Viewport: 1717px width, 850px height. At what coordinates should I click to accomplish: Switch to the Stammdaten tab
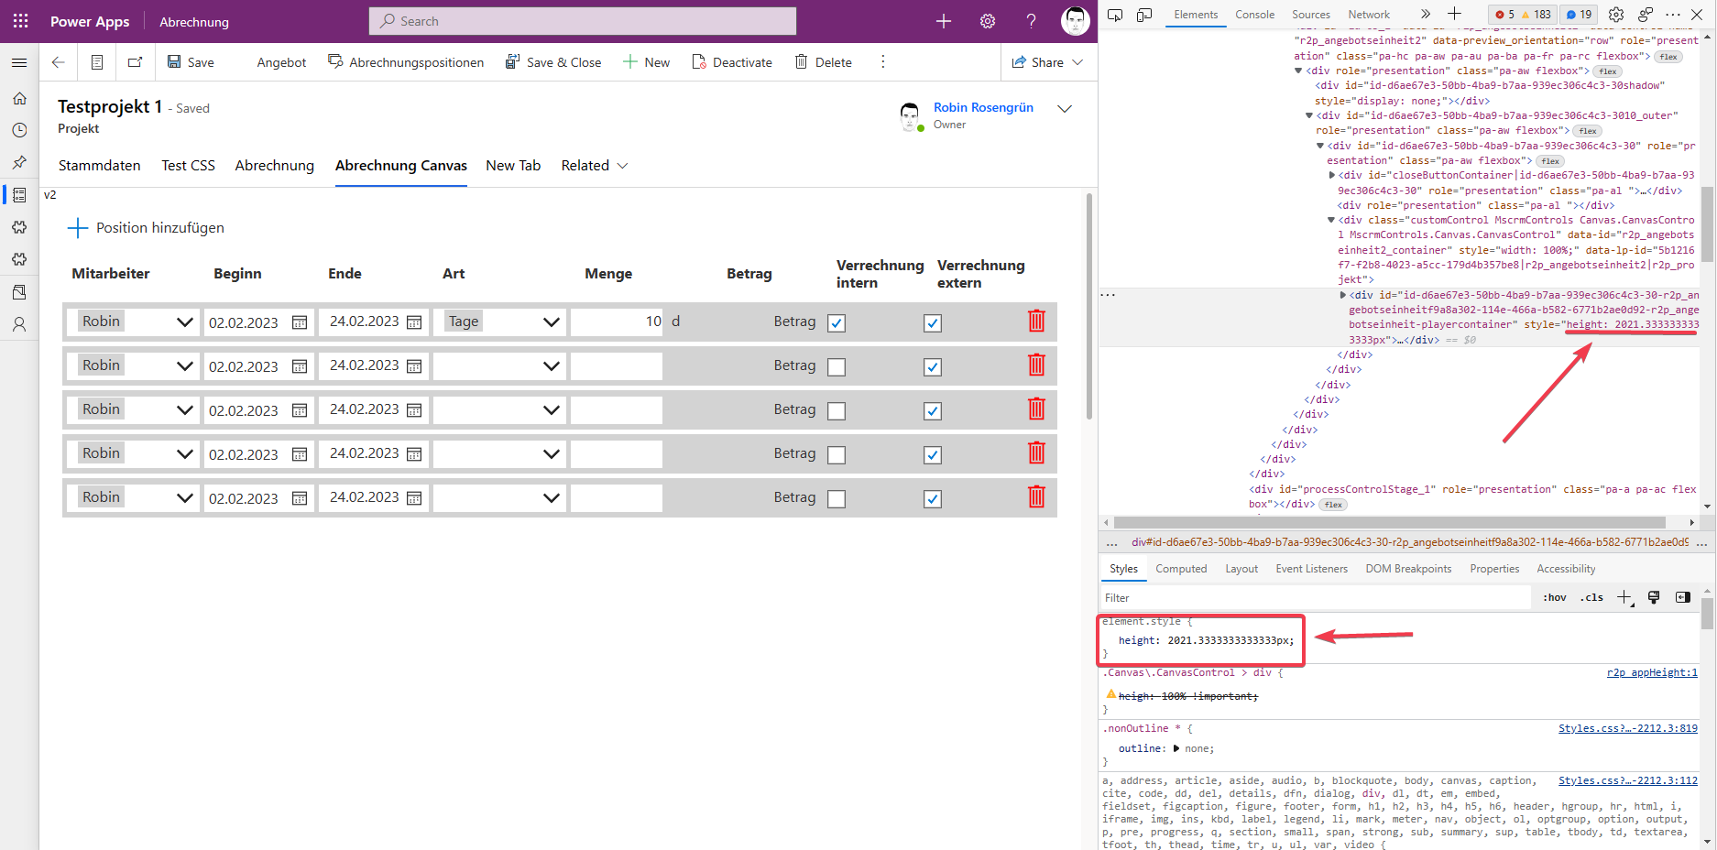coord(100,166)
